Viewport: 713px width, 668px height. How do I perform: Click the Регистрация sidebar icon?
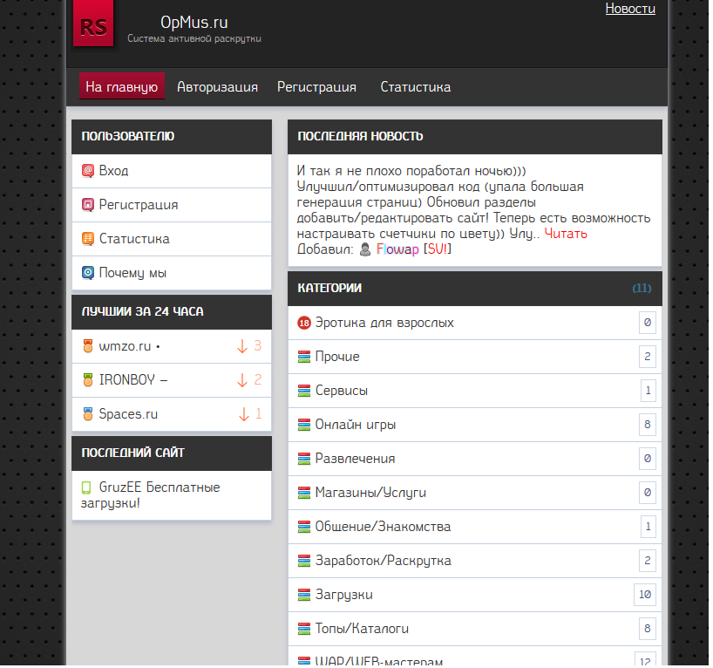[87, 205]
